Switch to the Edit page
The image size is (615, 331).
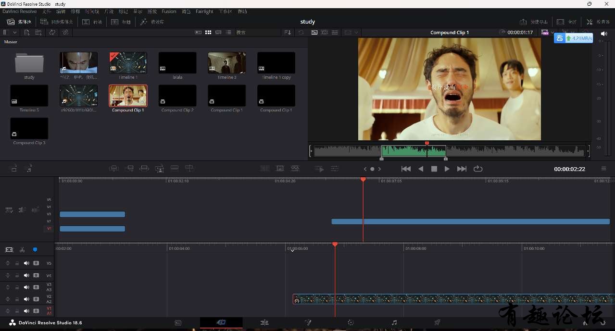click(264, 323)
